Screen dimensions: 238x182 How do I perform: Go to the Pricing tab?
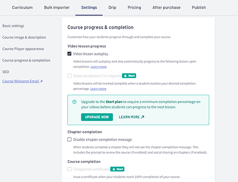pyautogui.click(x=134, y=7)
